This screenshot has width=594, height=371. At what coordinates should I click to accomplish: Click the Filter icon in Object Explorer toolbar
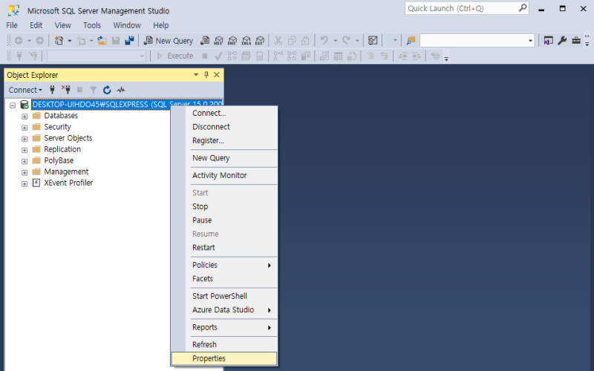pos(94,90)
